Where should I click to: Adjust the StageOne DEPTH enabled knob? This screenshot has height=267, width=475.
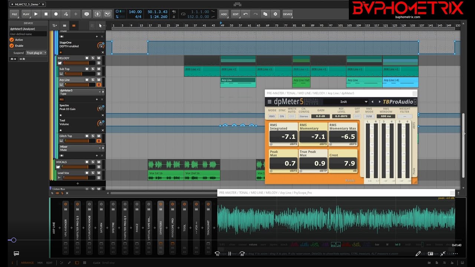tap(100, 45)
